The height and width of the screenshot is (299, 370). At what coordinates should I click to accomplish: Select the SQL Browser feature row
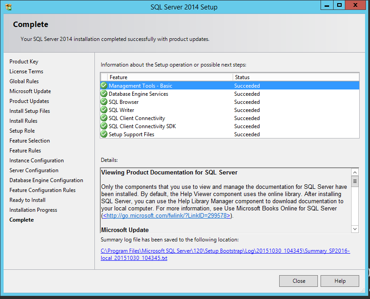click(230, 102)
